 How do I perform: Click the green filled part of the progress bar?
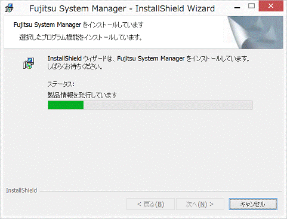[66, 105]
